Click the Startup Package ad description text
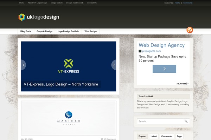211x140 pixels. pyautogui.click(x=162, y=58)
